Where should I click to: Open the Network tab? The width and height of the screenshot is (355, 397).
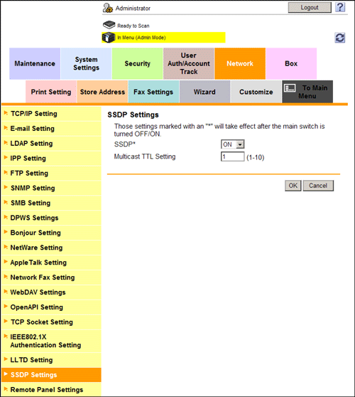(x=240, y=63)
